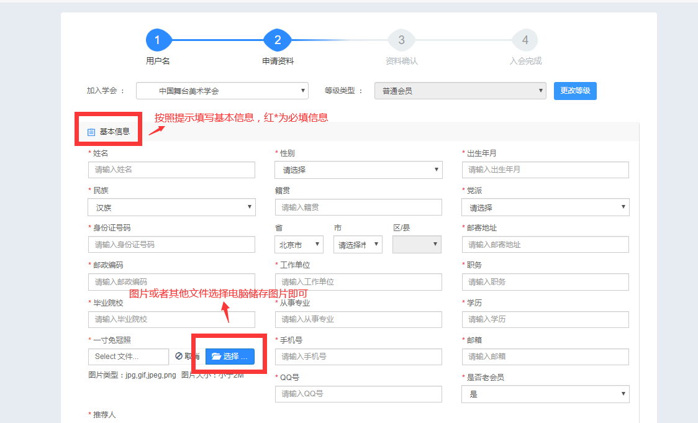Image resolution: width=698 pixels, height=423 pixels.
Task: Open the 民族 dropdown showing 汉族
Action: point(171,207)
